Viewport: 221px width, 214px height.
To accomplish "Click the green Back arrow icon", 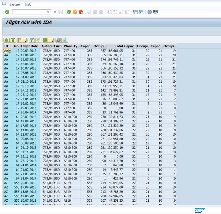I will click(x=69, y=12).
